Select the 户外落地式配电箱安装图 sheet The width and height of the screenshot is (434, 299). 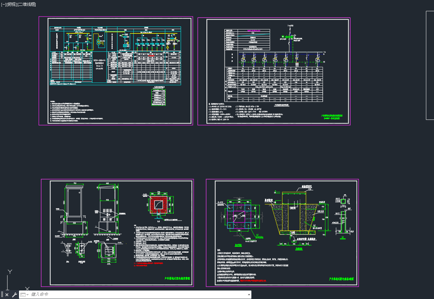(x=117, y=233)
